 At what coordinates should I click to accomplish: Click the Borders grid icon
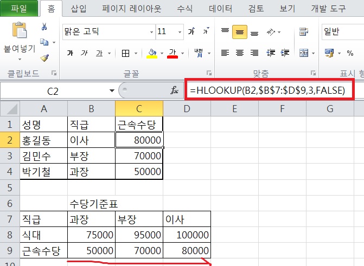click(x=126, y=53)
